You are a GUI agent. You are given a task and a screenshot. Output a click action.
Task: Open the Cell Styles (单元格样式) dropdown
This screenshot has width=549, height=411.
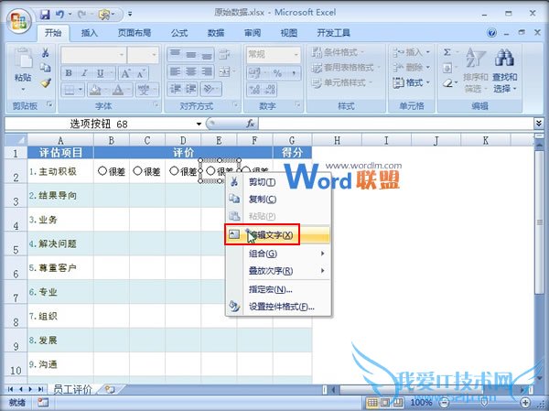pyautogui.click(x=340, y=82)
